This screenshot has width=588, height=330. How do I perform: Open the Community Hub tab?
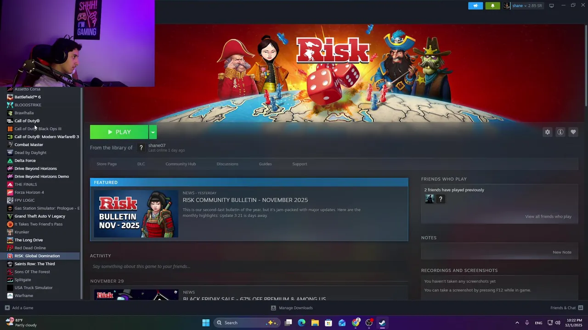pos(181,164)
